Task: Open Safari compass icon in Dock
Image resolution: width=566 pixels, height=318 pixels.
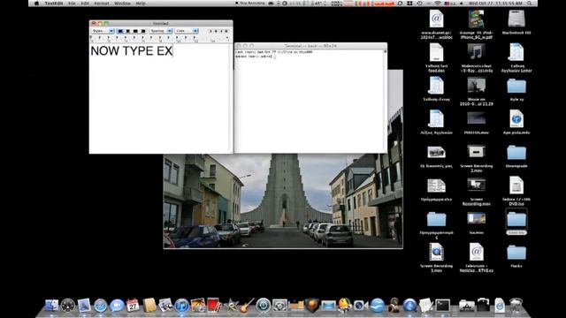Action: 101,306
